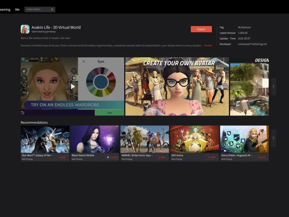This screenshot has height=217, width=289.
Task: Click the Multiplayer tag value
Action: 245,27
